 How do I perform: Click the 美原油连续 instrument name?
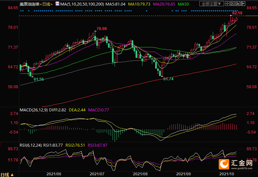point(29,4)
